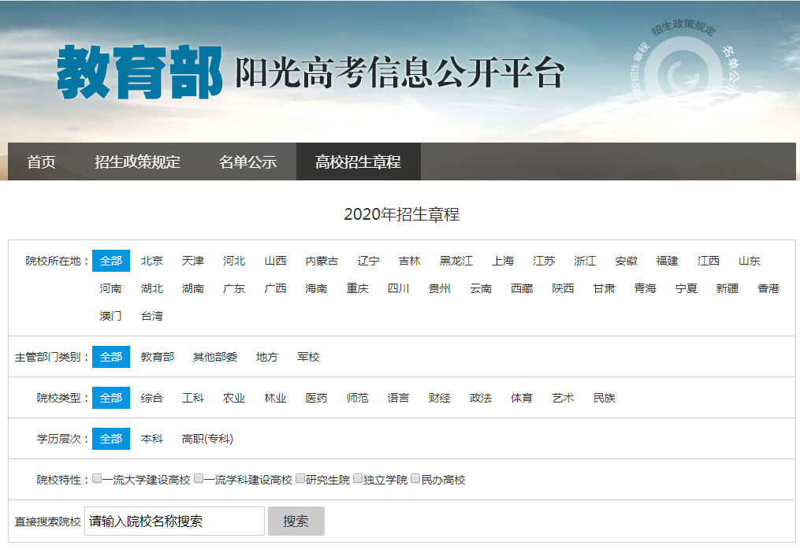The height and width of the screenshot is (553, 800).
Task: Check 一流大学建设高校 checkbox
Action: click(x=97, y=478)
